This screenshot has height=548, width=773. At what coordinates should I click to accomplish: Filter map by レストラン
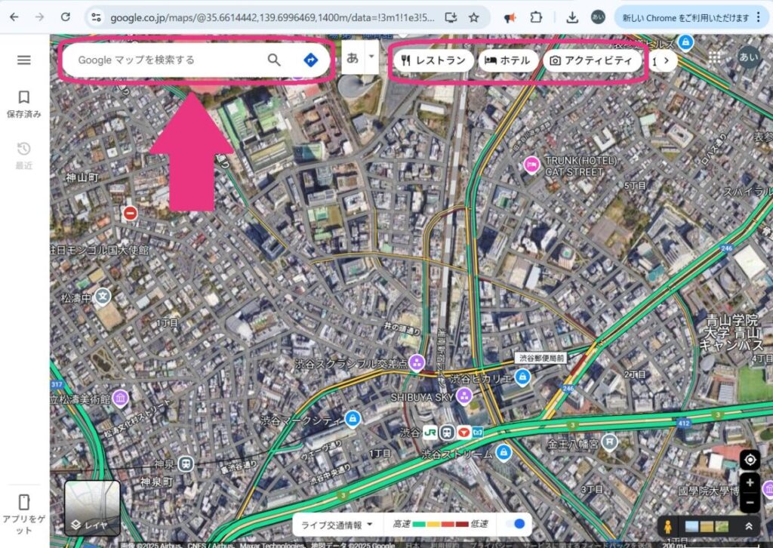click(433, 60)
